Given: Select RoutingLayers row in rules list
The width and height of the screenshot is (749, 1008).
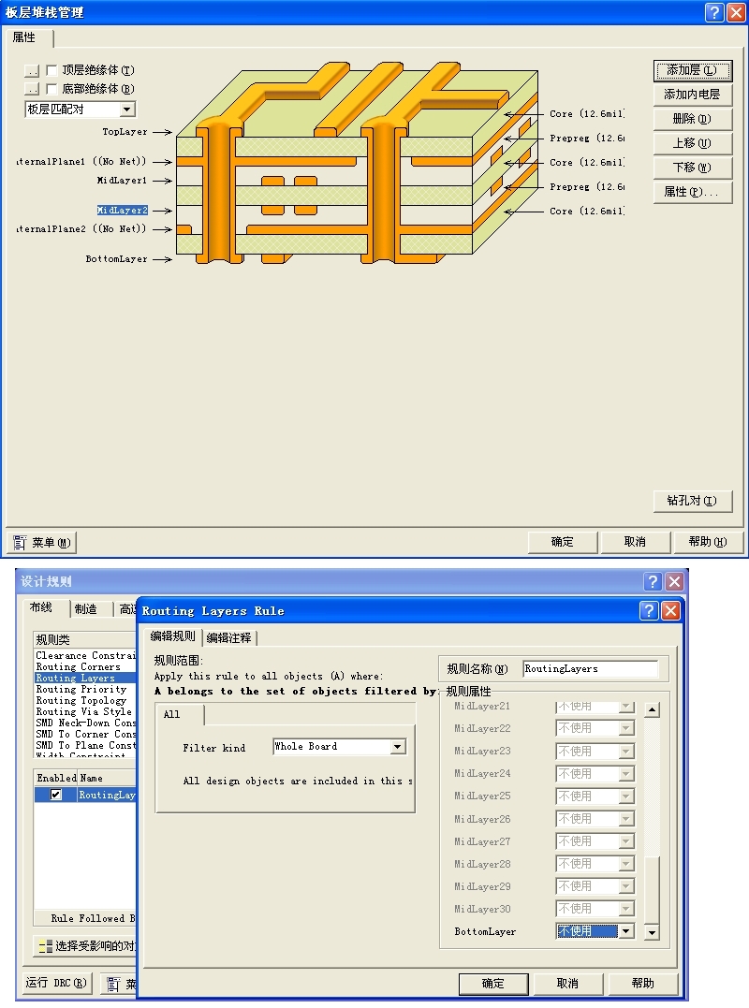Looking at the screenshot, I should click(x=85, y=795).
